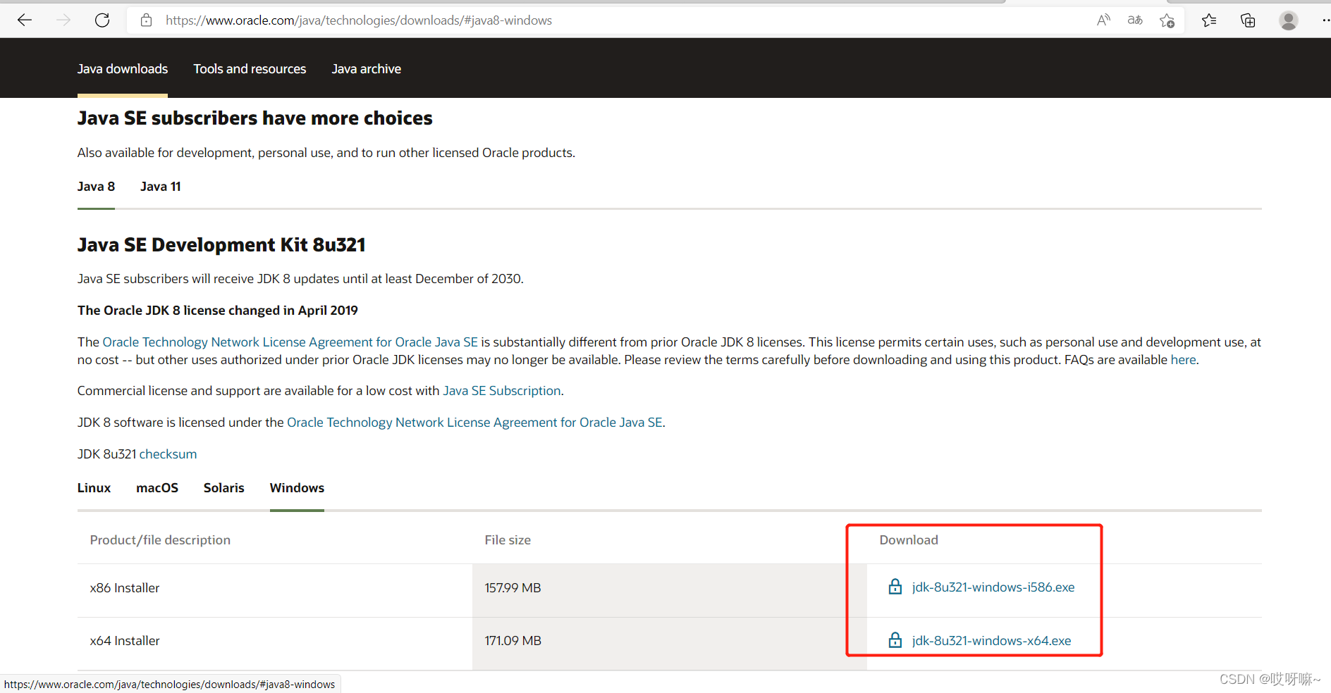1331x693 pixels.
Task: Open the Java archive nav tab
Action: pyautogui.click(x=367, y=69)
